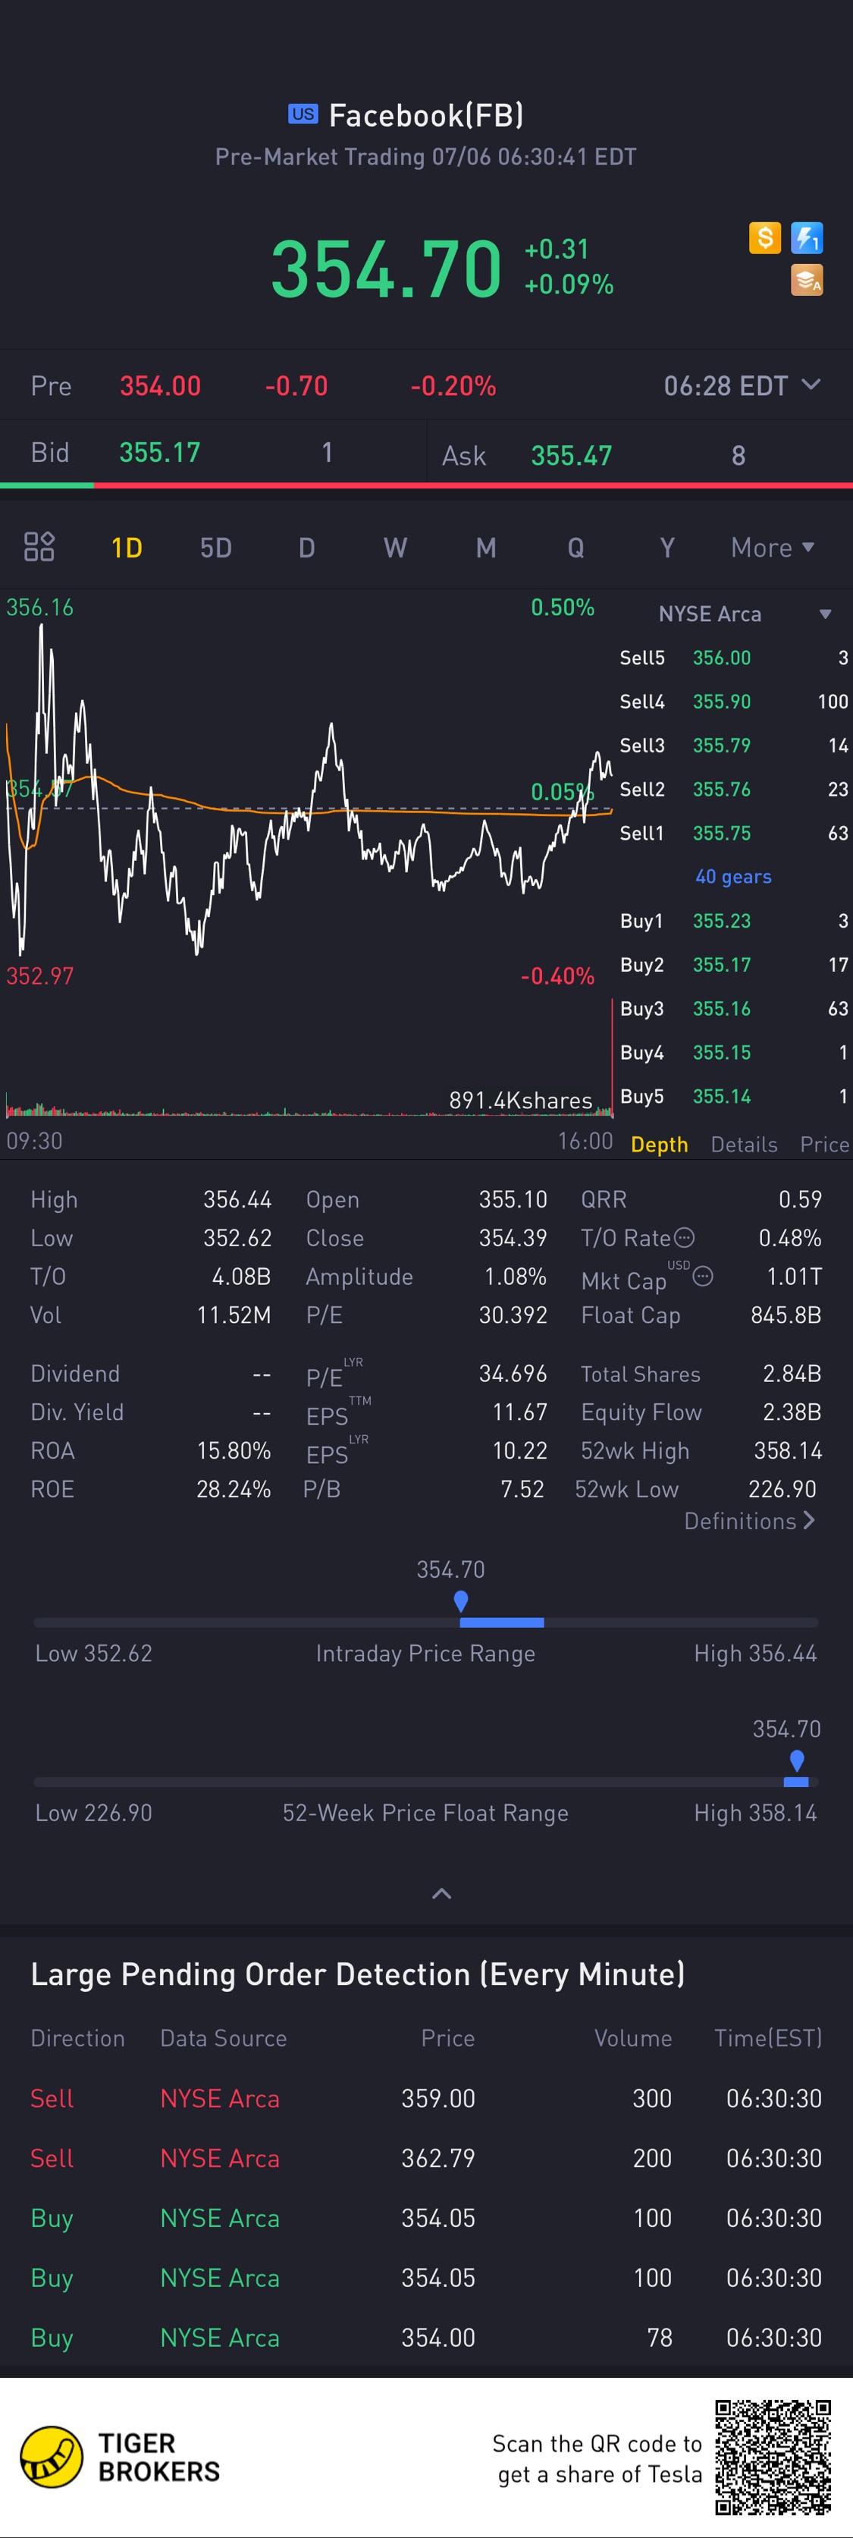
Task: Tap the Bid price 355.17
Action: pos(159,452)
